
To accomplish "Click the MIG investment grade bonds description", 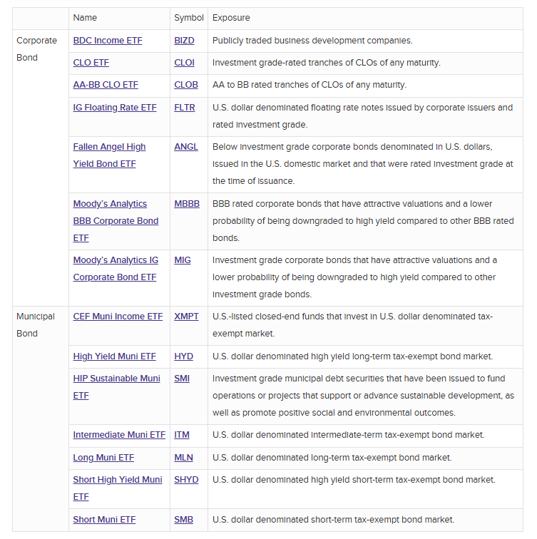I will click(x=355, y=277).
